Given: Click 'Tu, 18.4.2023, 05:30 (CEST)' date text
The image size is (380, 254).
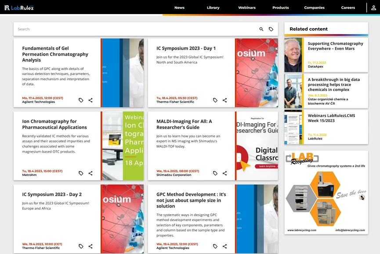Looking at the screenshot, I should click(177, 98).
